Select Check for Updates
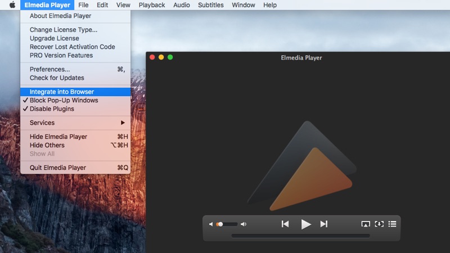 coord(75,78)
